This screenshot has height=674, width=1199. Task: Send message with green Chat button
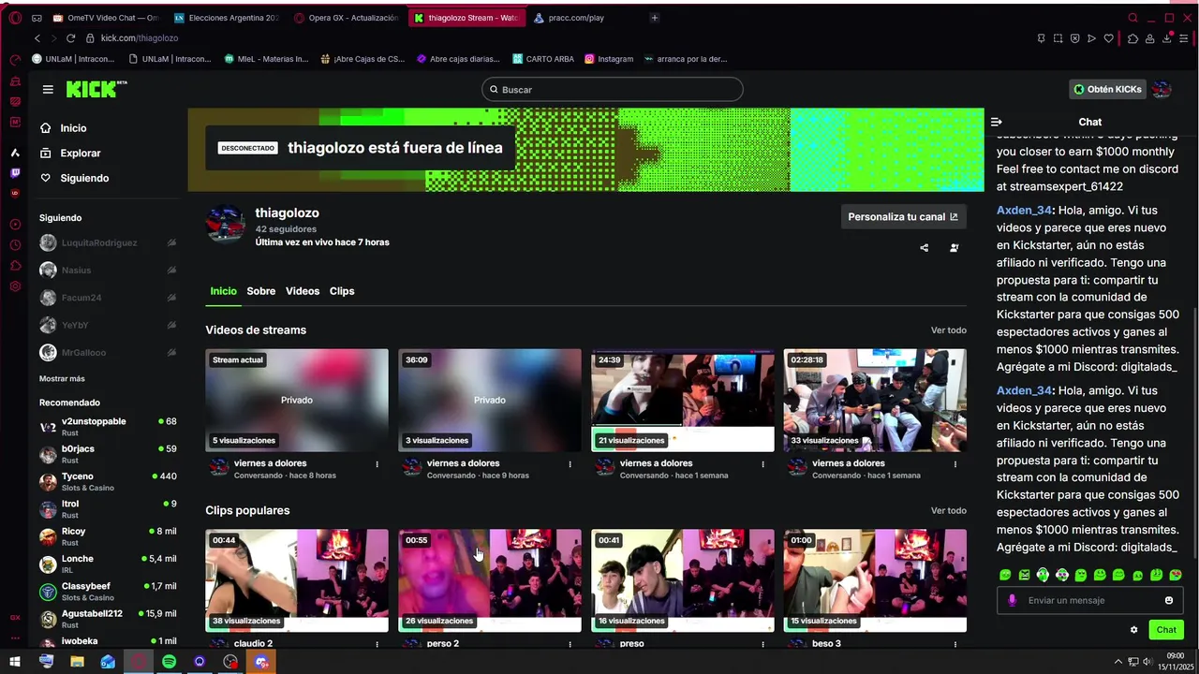pyautogui.click(x=1166, y=630)
